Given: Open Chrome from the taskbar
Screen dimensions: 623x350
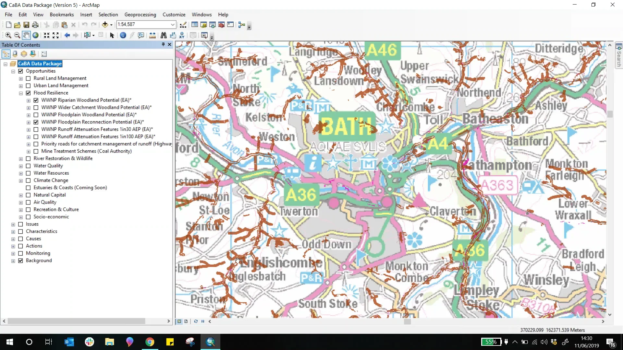Looking at the screenshot, I should (x=150, y=342).
